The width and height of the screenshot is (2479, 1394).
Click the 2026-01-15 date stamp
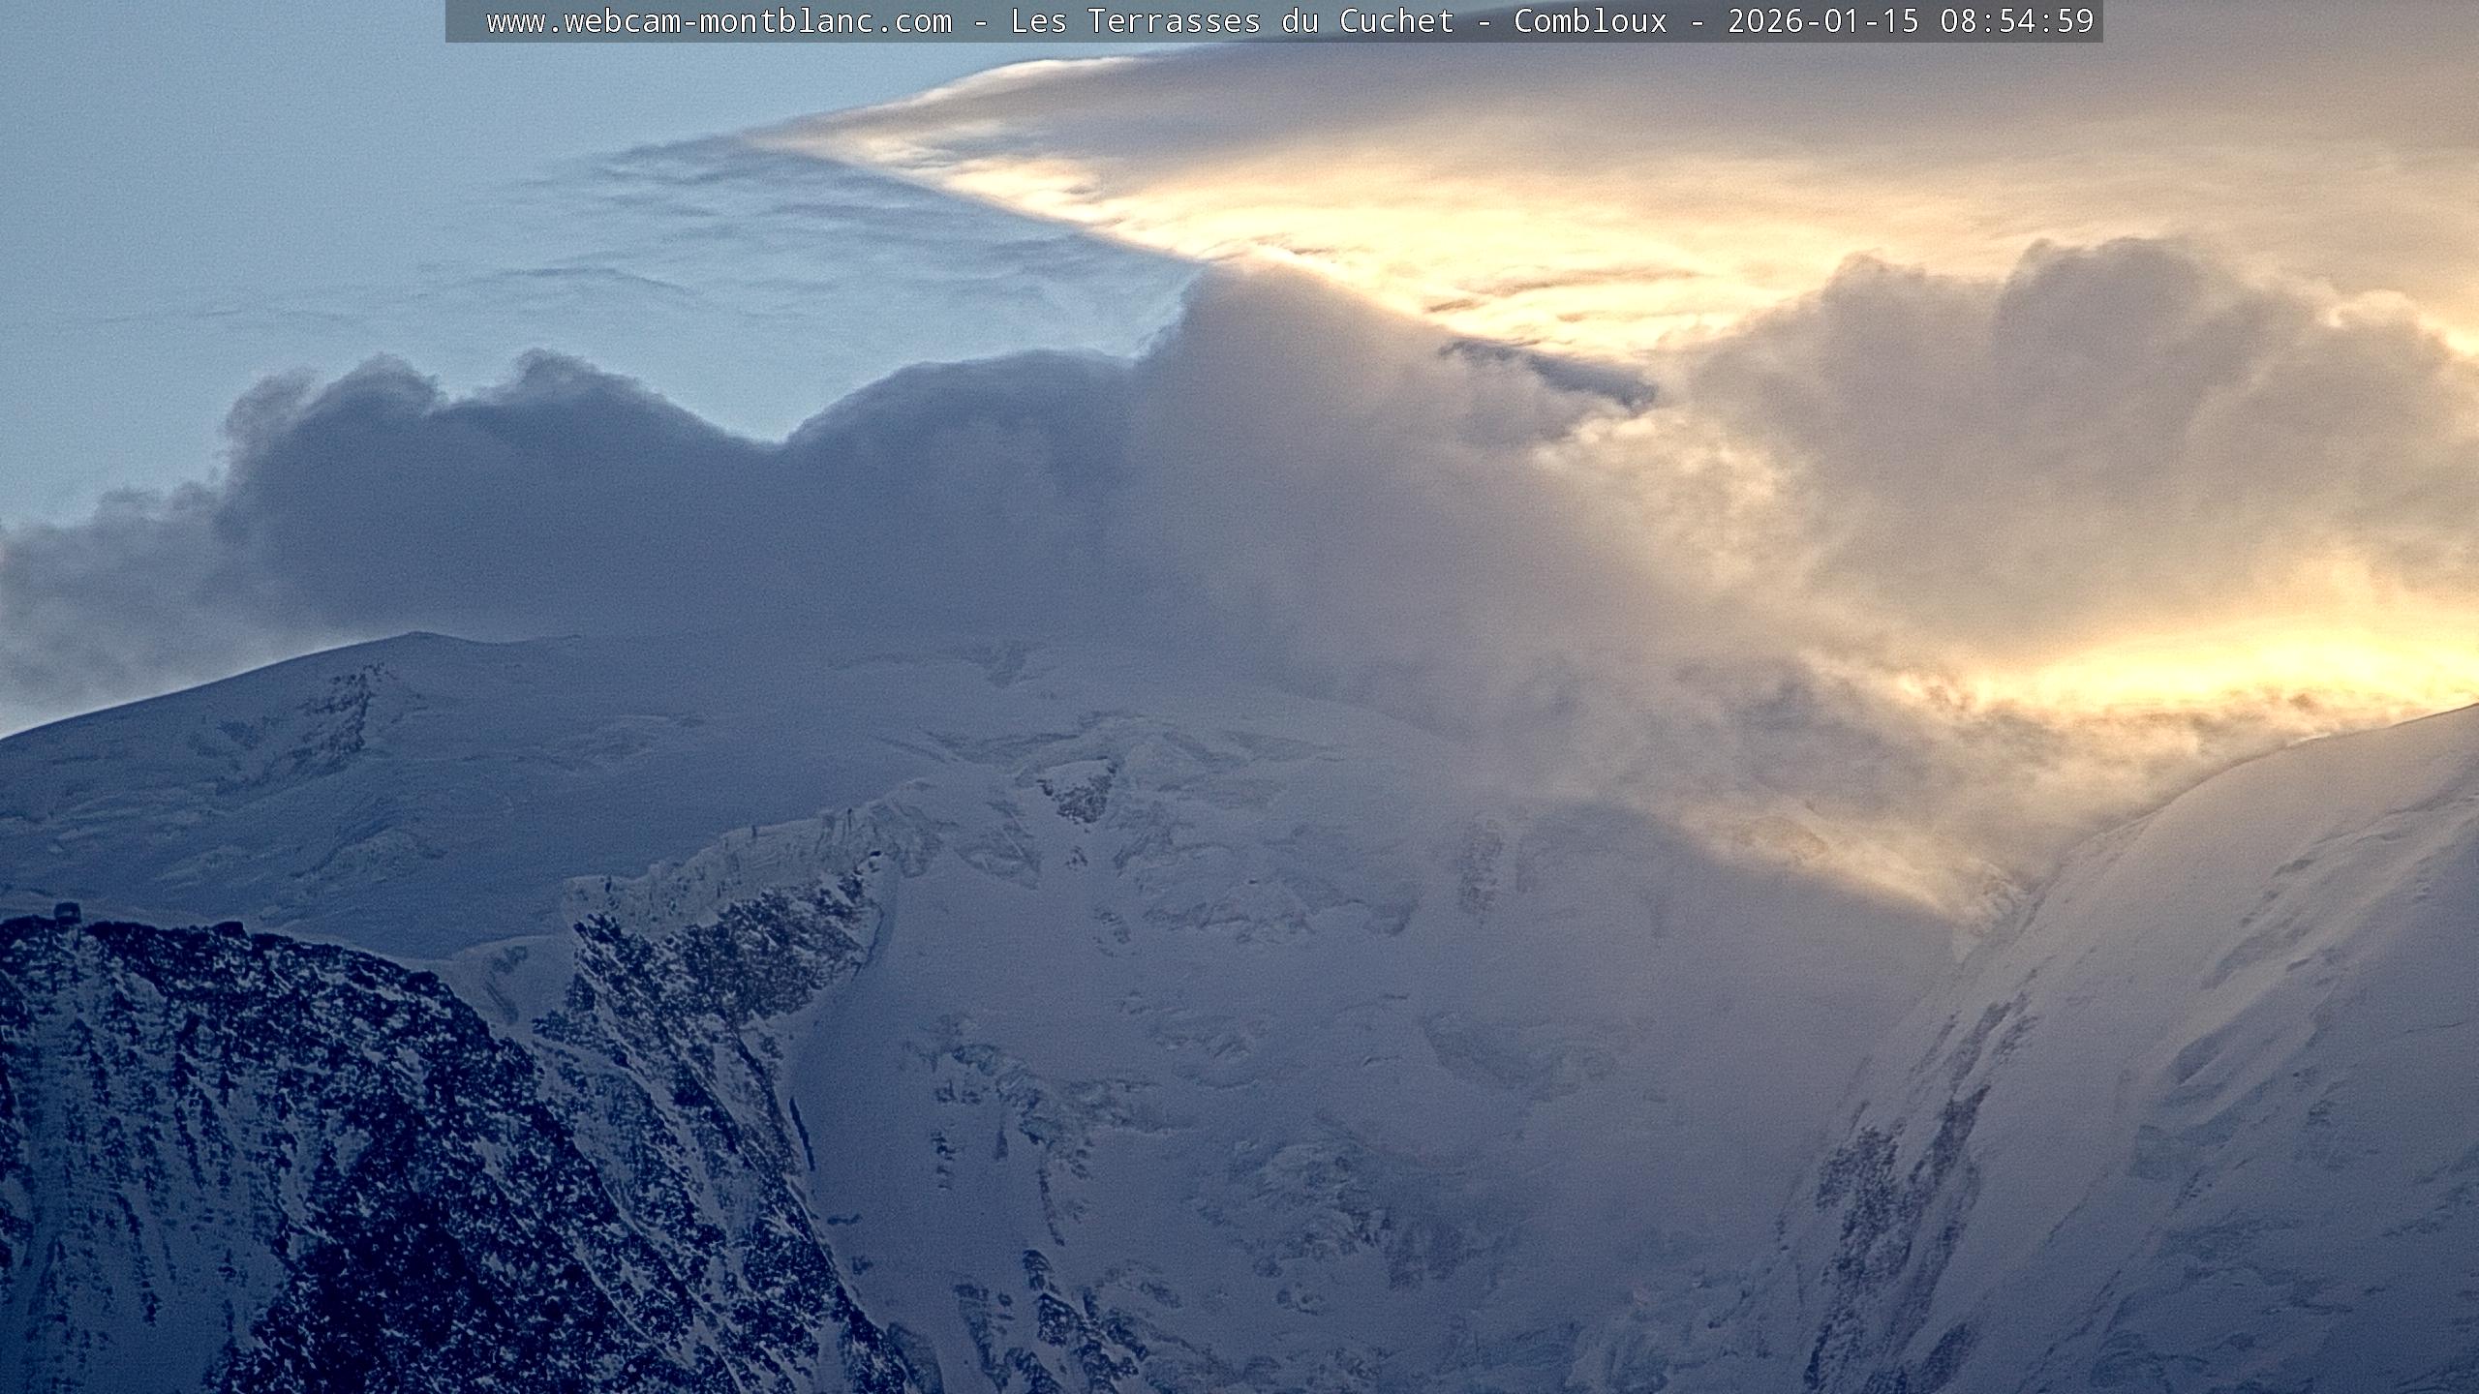point(1822,21)
